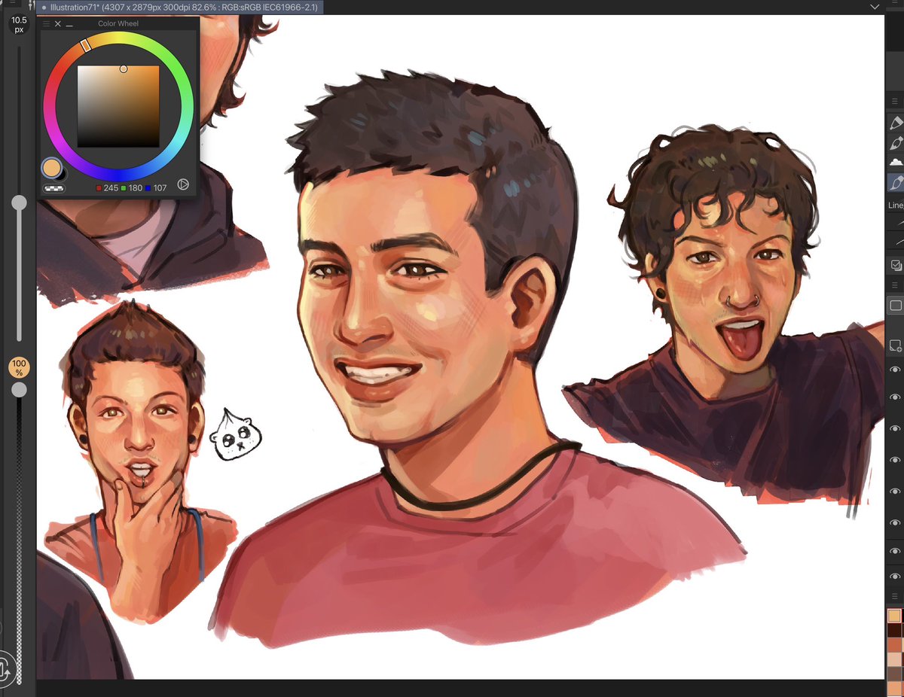
Task: Select the unhighlighted nib pen sub tool icon
Action: click(x=896, y=142)
